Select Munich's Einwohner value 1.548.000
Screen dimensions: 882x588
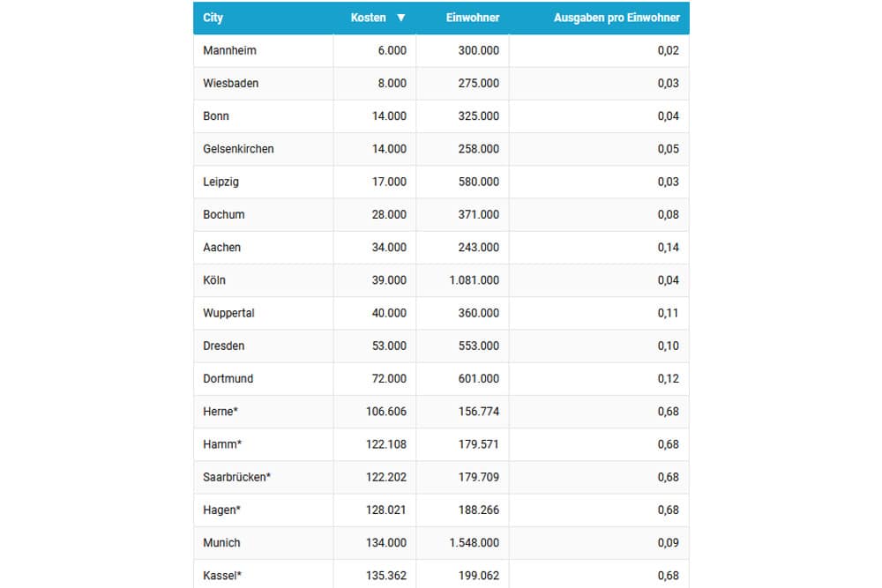pyautogui.click(x=474, y=542)
